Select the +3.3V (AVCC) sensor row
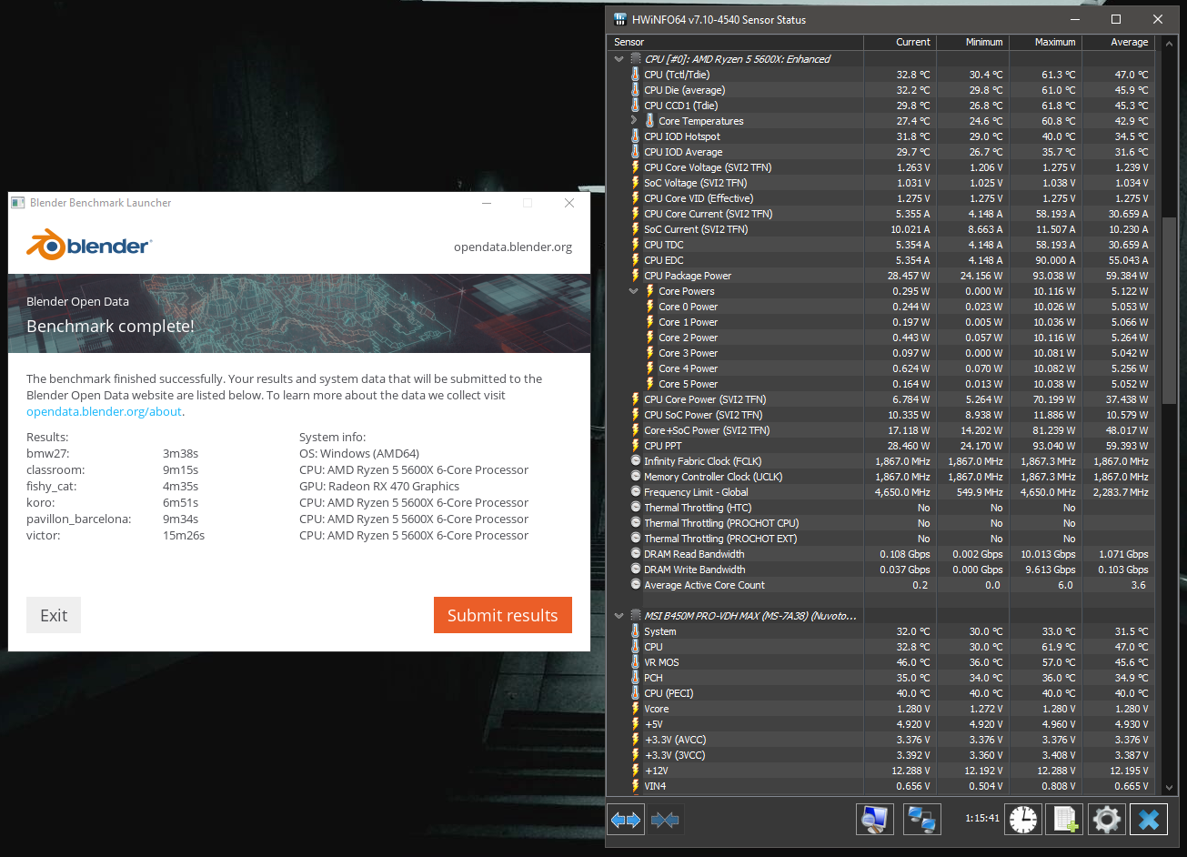The height and width of the screenshot is (857, 1187). coord(880,740)
